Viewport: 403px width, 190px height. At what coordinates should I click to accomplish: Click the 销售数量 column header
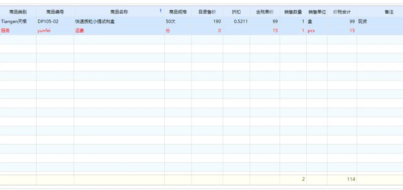point(293,12)
